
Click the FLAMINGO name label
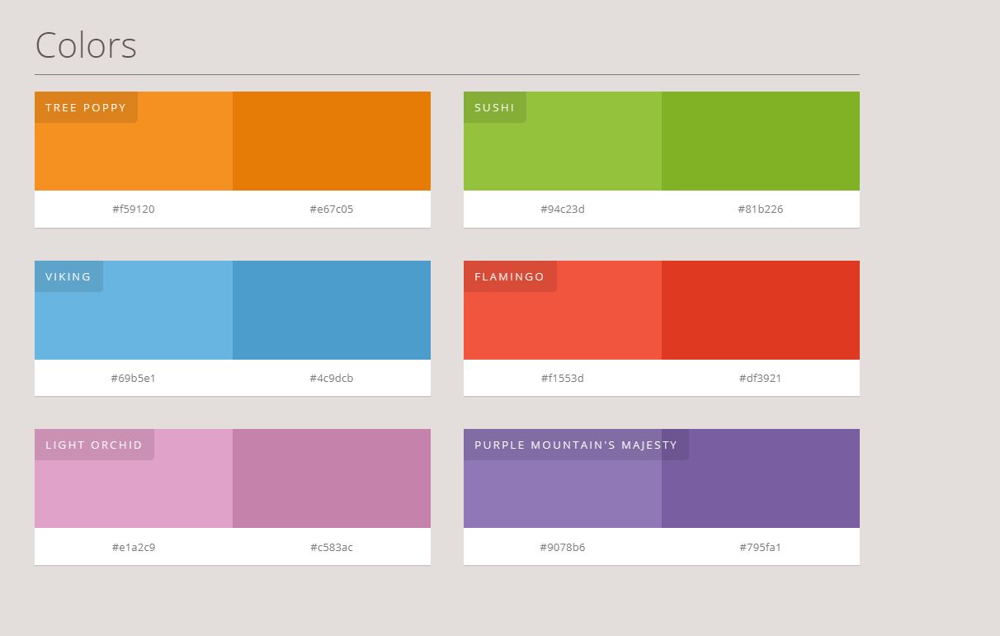pos(510,276)
